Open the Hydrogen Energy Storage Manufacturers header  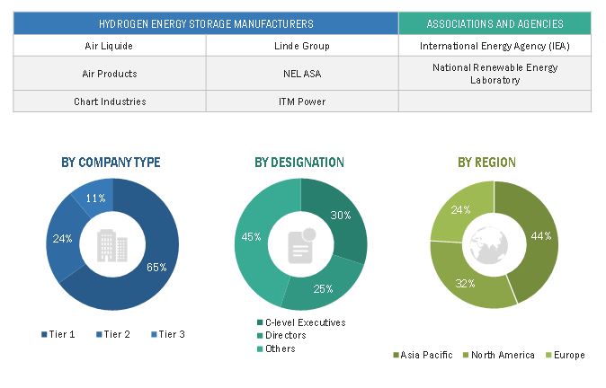coord(206,24)
